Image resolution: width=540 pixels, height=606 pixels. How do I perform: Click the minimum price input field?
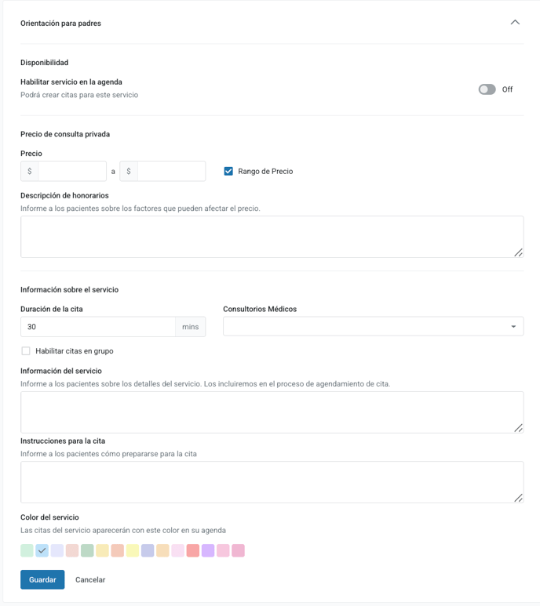72,171
